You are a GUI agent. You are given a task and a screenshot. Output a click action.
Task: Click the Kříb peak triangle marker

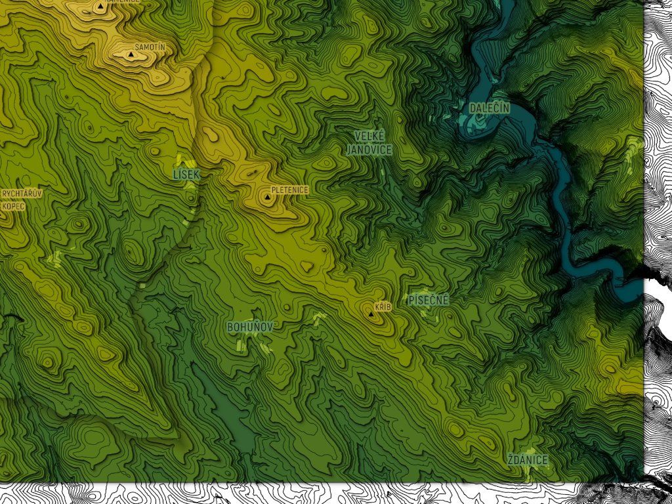[371, 314]
